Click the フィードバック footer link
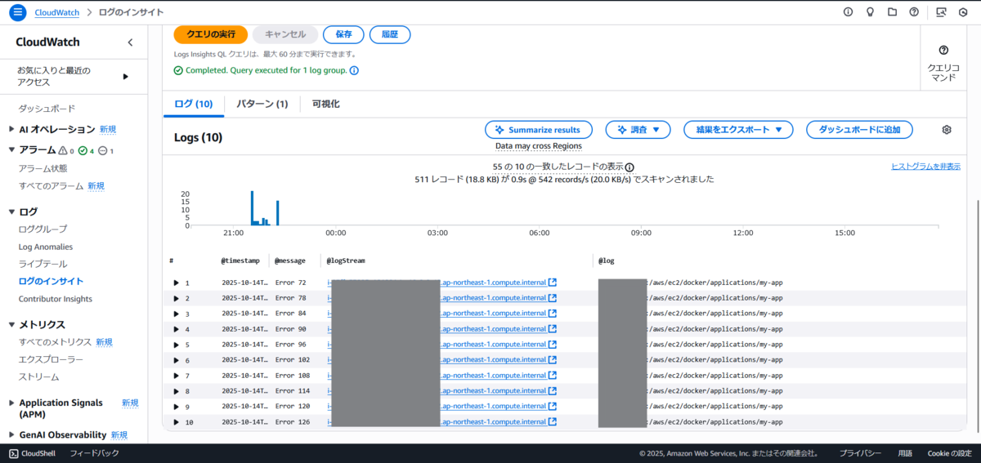 point(94,453)
